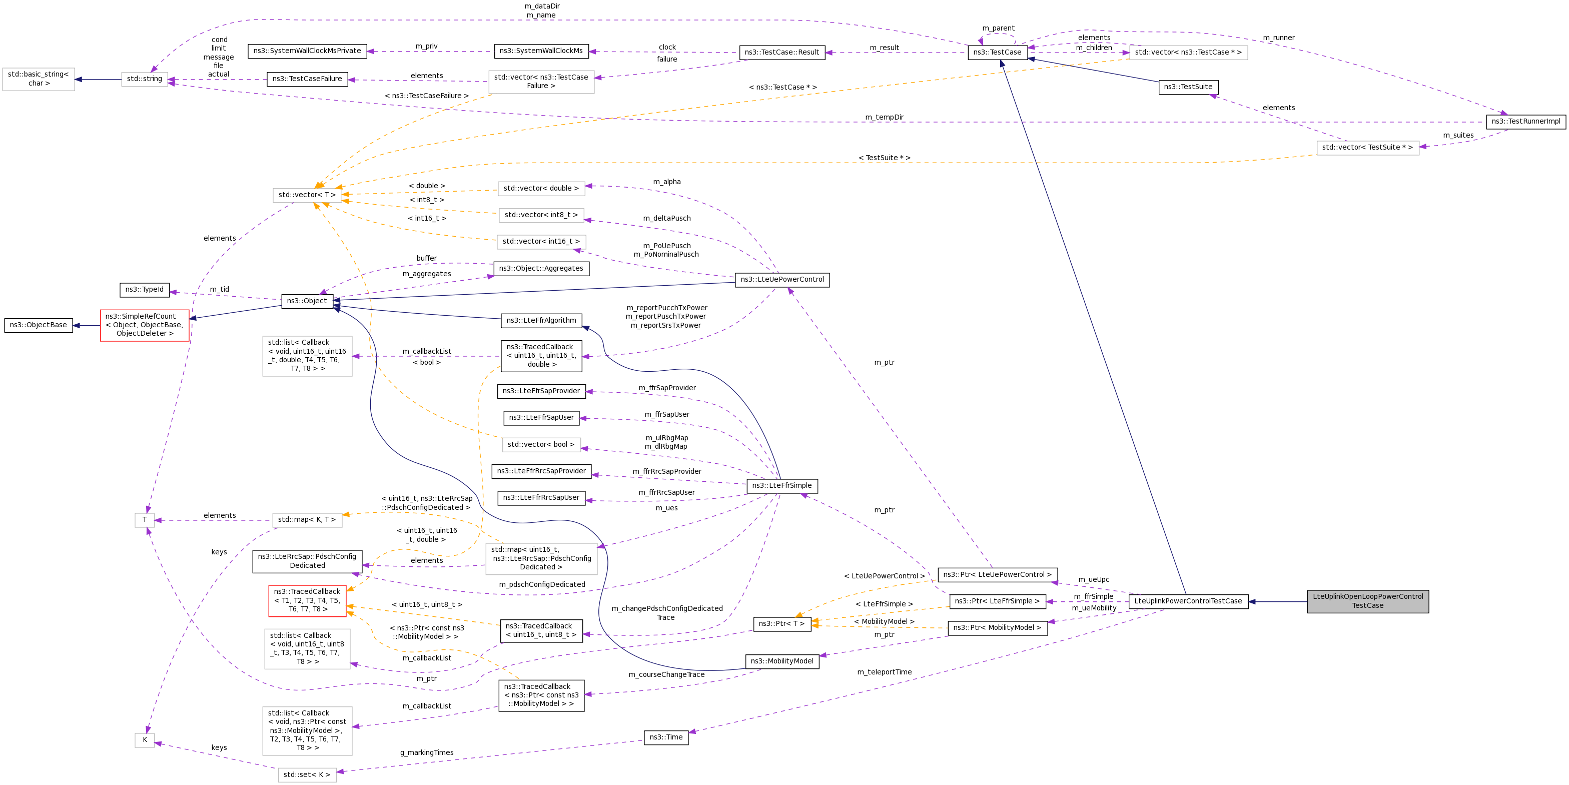Click the m_suites edge label
This screenshot has height=785, width=1569.
1458,135
